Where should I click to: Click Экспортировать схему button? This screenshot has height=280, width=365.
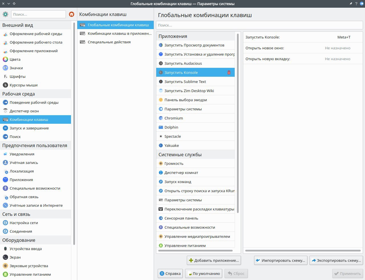[x=336, y=260]
